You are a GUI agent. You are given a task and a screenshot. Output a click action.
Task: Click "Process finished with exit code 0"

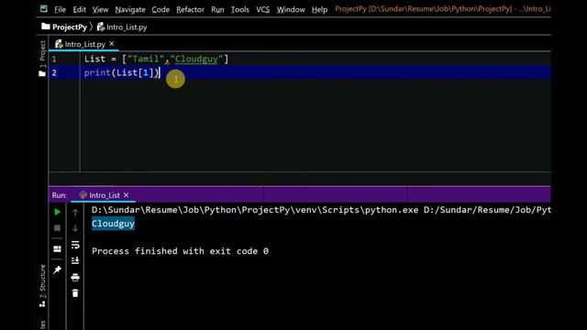tap(180, 251)
